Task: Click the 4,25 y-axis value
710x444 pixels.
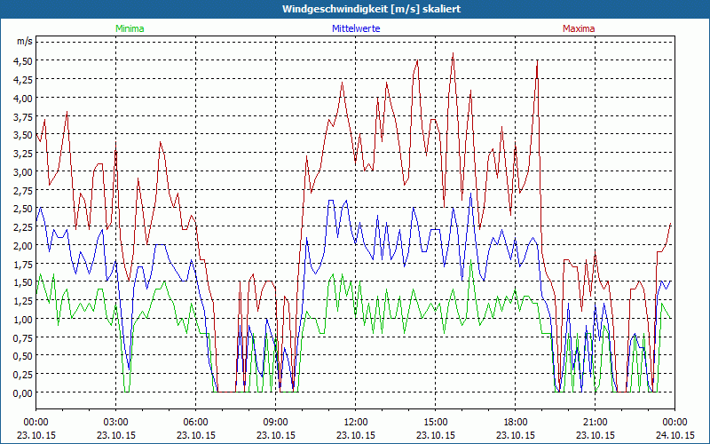Action: [23, 80]
